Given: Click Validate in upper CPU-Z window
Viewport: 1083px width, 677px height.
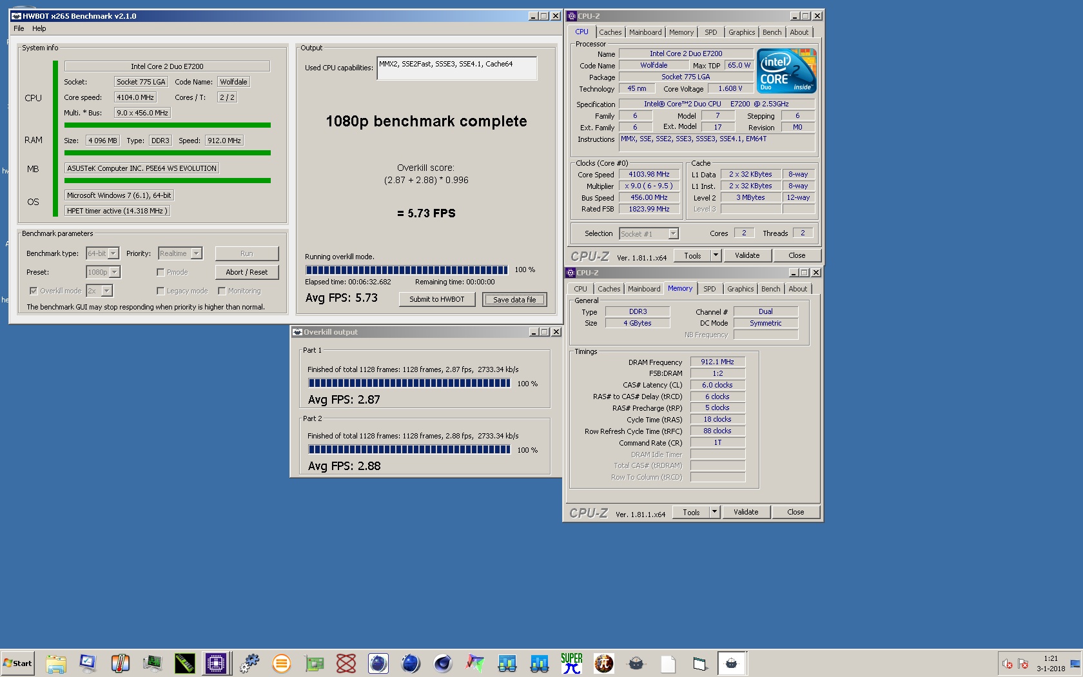Looking at the screenshot, I should coord(747,255).
